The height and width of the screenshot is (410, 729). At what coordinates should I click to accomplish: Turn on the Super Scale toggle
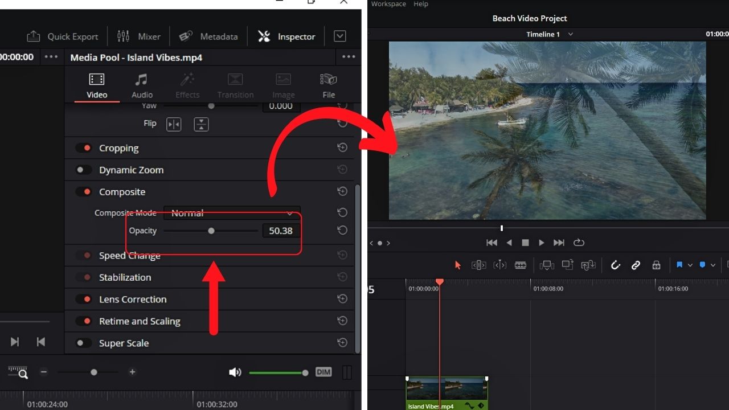point(83,343)
